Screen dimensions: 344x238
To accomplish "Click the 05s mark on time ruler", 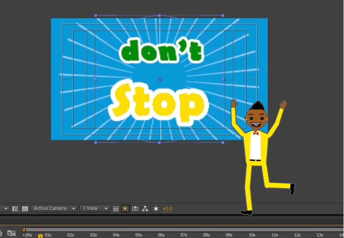I will [x=139, y=235].
